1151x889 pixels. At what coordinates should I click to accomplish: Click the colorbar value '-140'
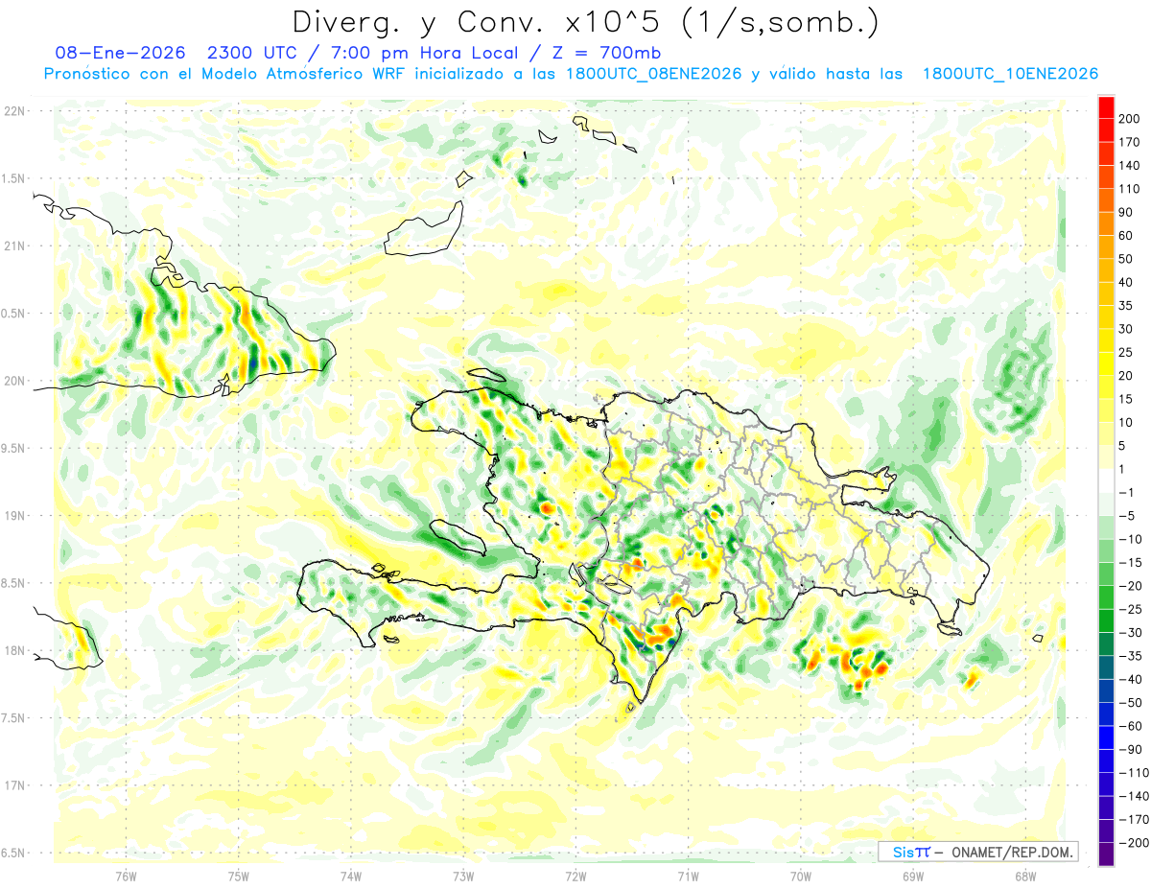click(x=1134, y=796)
